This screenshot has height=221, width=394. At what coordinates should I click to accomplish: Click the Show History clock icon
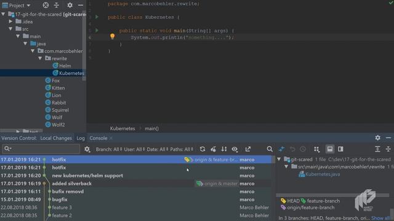(x=303, y=149)
